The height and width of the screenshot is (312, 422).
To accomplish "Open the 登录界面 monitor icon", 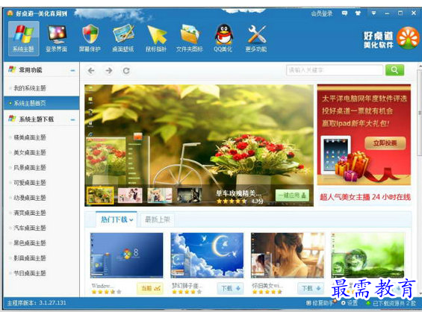I will click(57, 39).
